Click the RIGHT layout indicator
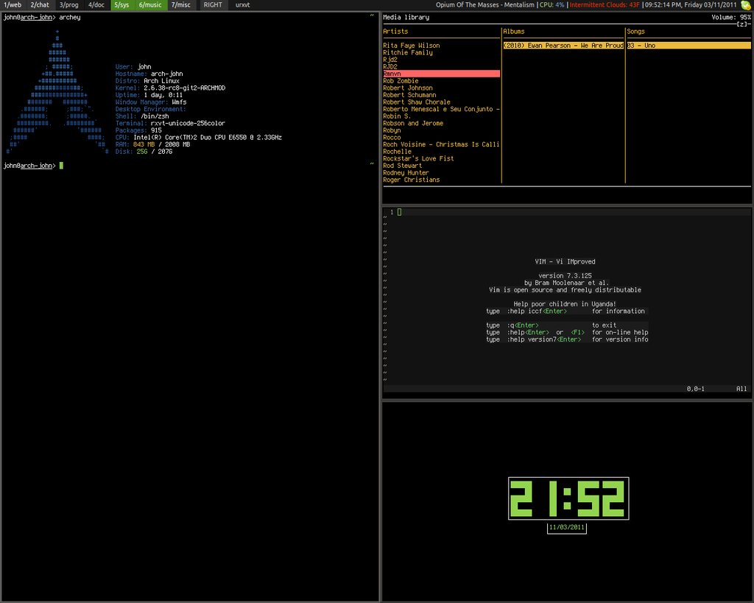 (x=213, y=5)
